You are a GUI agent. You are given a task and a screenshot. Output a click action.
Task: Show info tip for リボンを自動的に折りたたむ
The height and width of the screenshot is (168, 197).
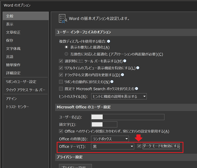[112, 82]
